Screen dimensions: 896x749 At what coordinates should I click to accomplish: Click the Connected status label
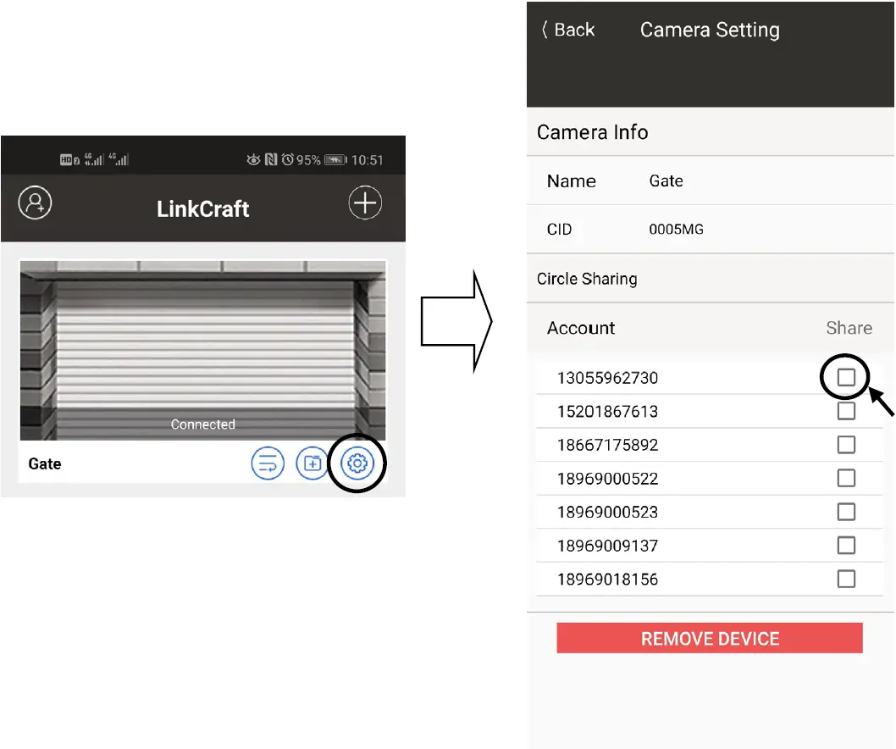(x=203, y=424)
